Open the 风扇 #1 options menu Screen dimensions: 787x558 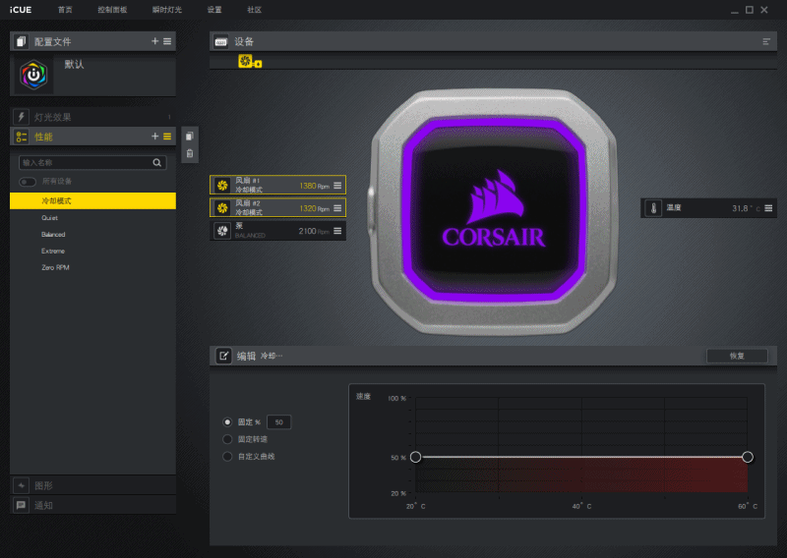tap(337, 185)
